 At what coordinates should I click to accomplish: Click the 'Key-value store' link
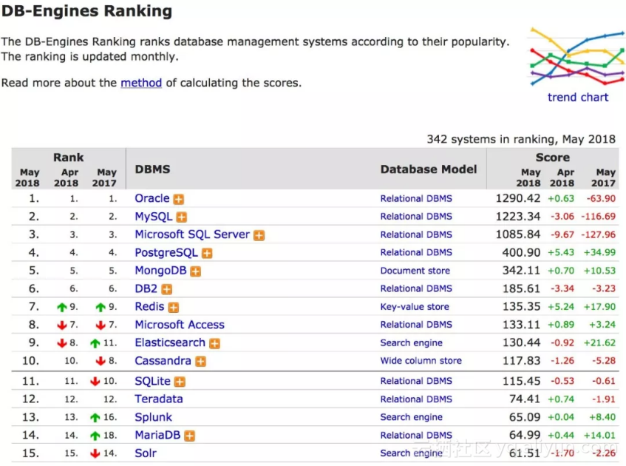[415, 306]
